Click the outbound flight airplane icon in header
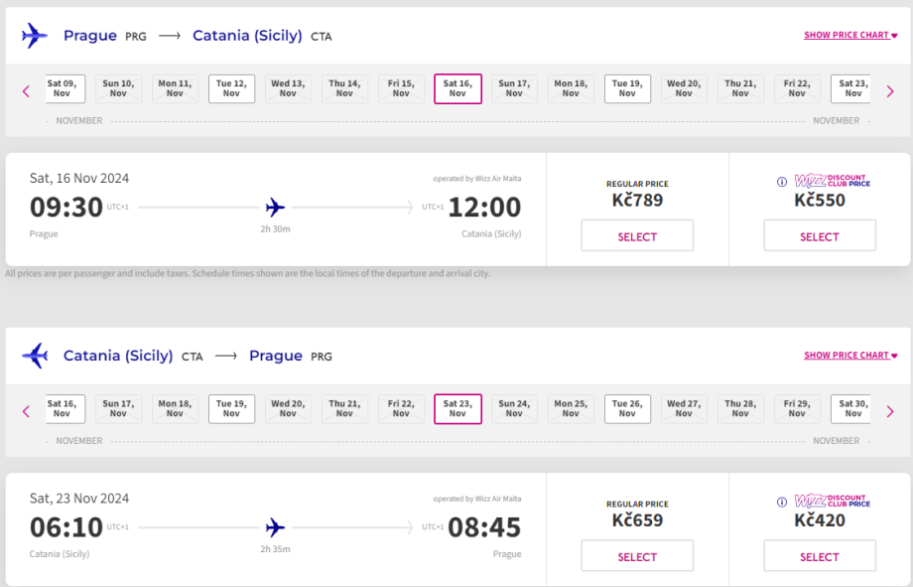 (x=35, y=36)
